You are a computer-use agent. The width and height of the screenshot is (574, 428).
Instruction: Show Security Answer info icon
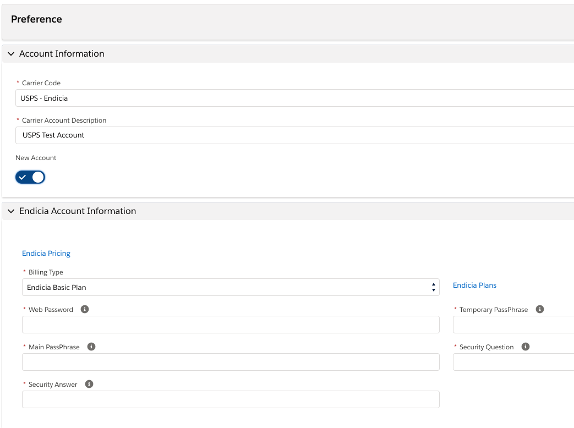89,384
